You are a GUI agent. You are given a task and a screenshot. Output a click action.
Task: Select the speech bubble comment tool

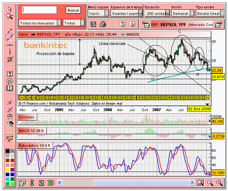[10, 81]
